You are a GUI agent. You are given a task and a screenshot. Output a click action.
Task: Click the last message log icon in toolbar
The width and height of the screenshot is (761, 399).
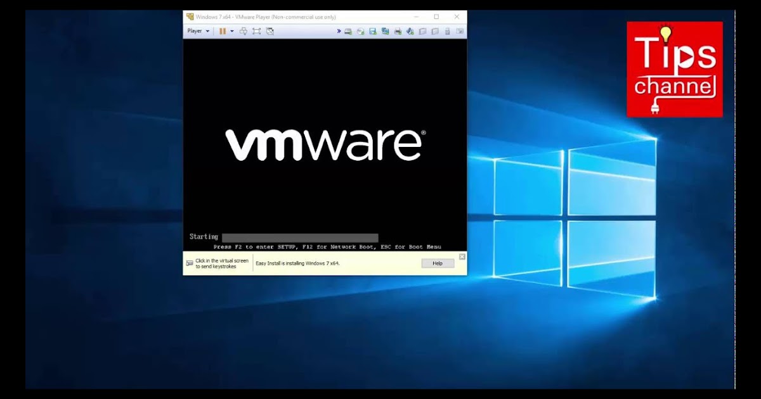pyautogui.click(x=460, y=31)
